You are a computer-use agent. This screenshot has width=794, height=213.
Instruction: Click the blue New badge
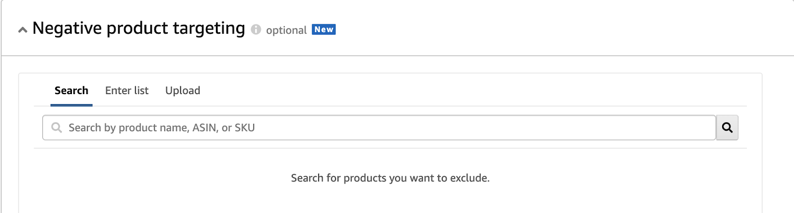(324, 30)
